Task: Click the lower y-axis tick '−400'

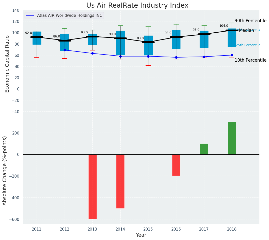Action: coord(15,198)
